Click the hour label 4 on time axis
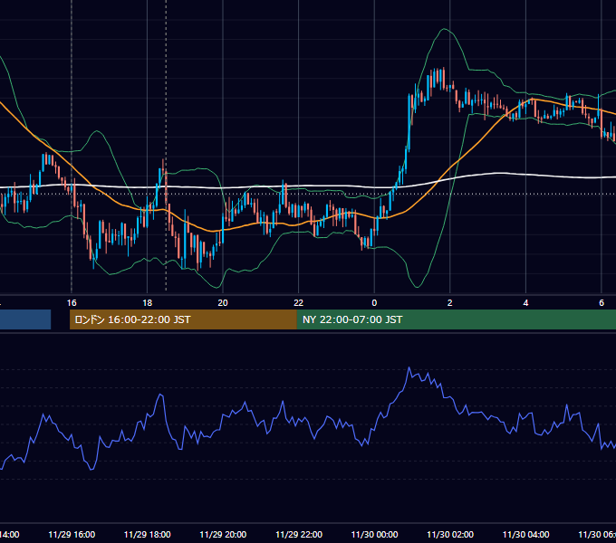The height and width of the screenshot is (543, 616). tap(525, 303)
